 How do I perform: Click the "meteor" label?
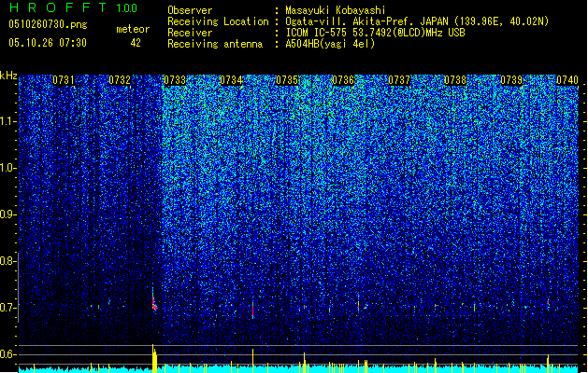133,29
